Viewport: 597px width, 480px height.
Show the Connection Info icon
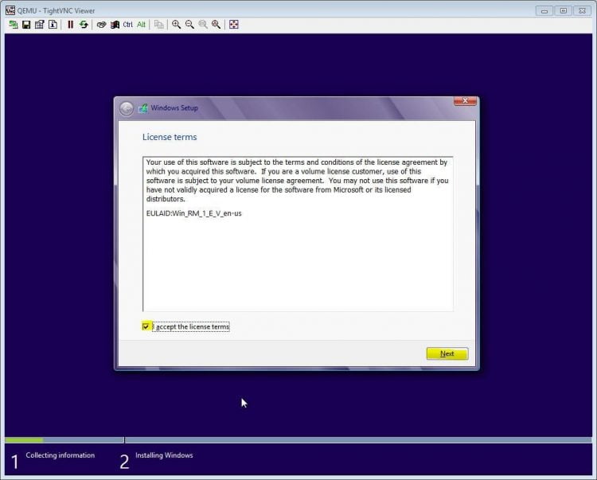[x=53, y=25]
